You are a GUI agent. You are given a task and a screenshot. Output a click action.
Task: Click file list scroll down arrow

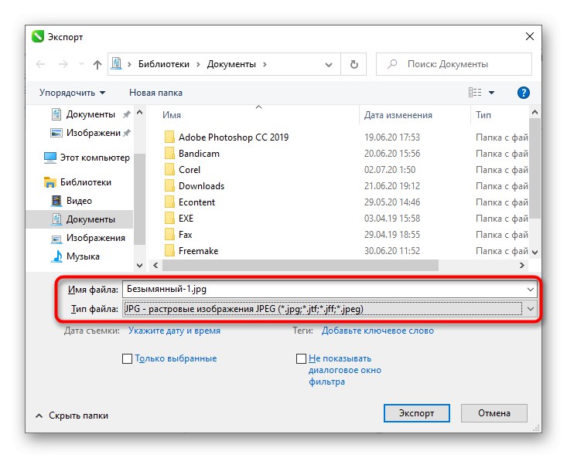coord(535,253)
